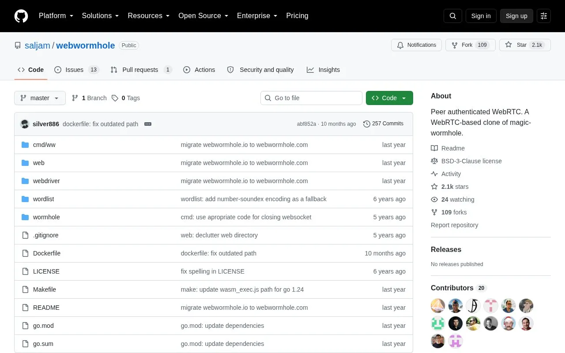
Task: Click the bell icon in Notifications
Action: [400, 45]
